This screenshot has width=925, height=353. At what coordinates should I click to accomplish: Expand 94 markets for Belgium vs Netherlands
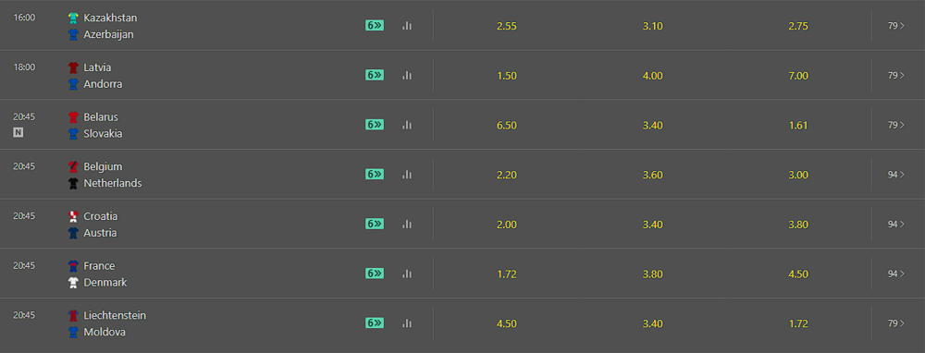tap(896, 175)
